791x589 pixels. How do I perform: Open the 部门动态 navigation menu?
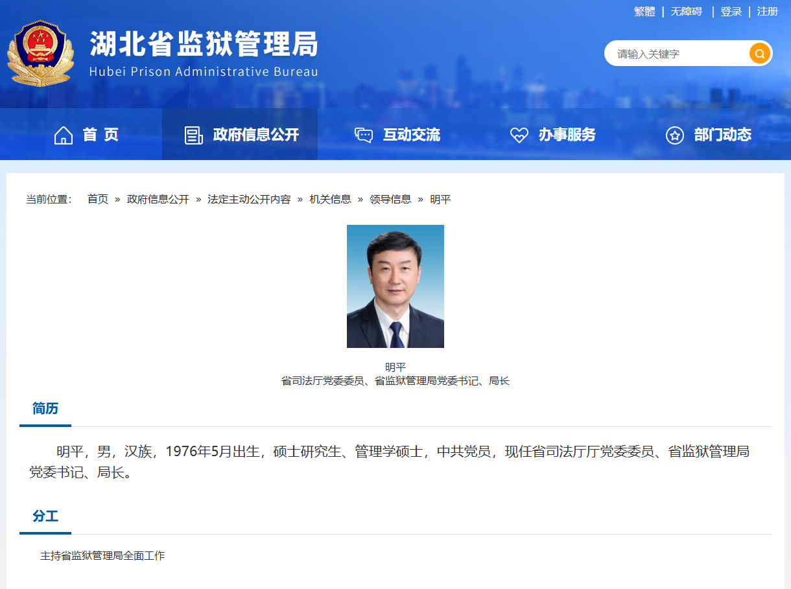pos(722,135)
